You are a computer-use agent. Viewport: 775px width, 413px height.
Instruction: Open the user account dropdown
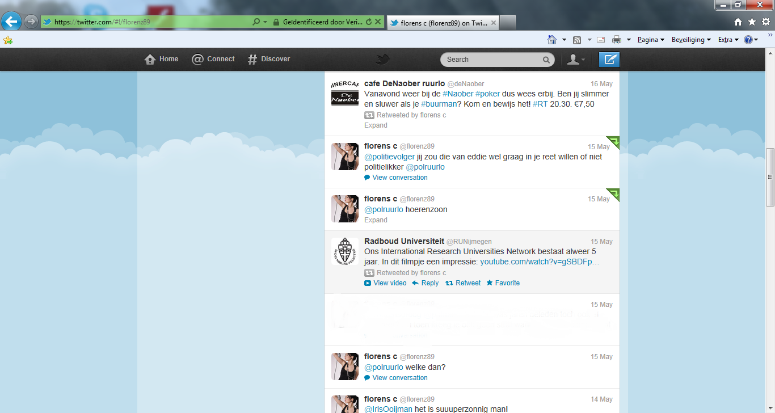tap(576, 60)
